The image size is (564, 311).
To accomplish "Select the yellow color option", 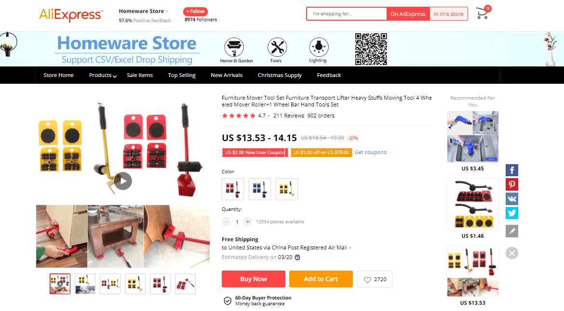I will 287,189.
